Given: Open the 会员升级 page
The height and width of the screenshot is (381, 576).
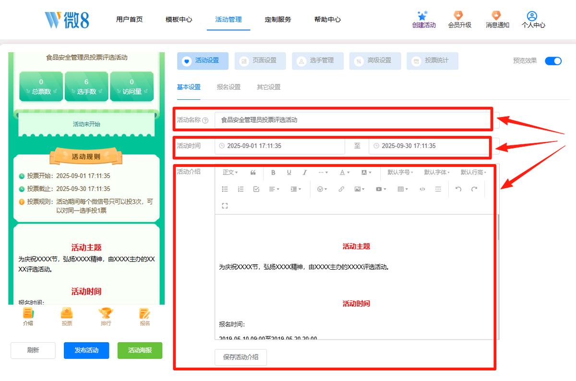Looking at the screenshot, I should (x=459, y=20).
